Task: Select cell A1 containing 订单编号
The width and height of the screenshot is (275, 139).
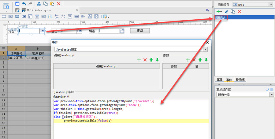Action: tap(16, 53)
